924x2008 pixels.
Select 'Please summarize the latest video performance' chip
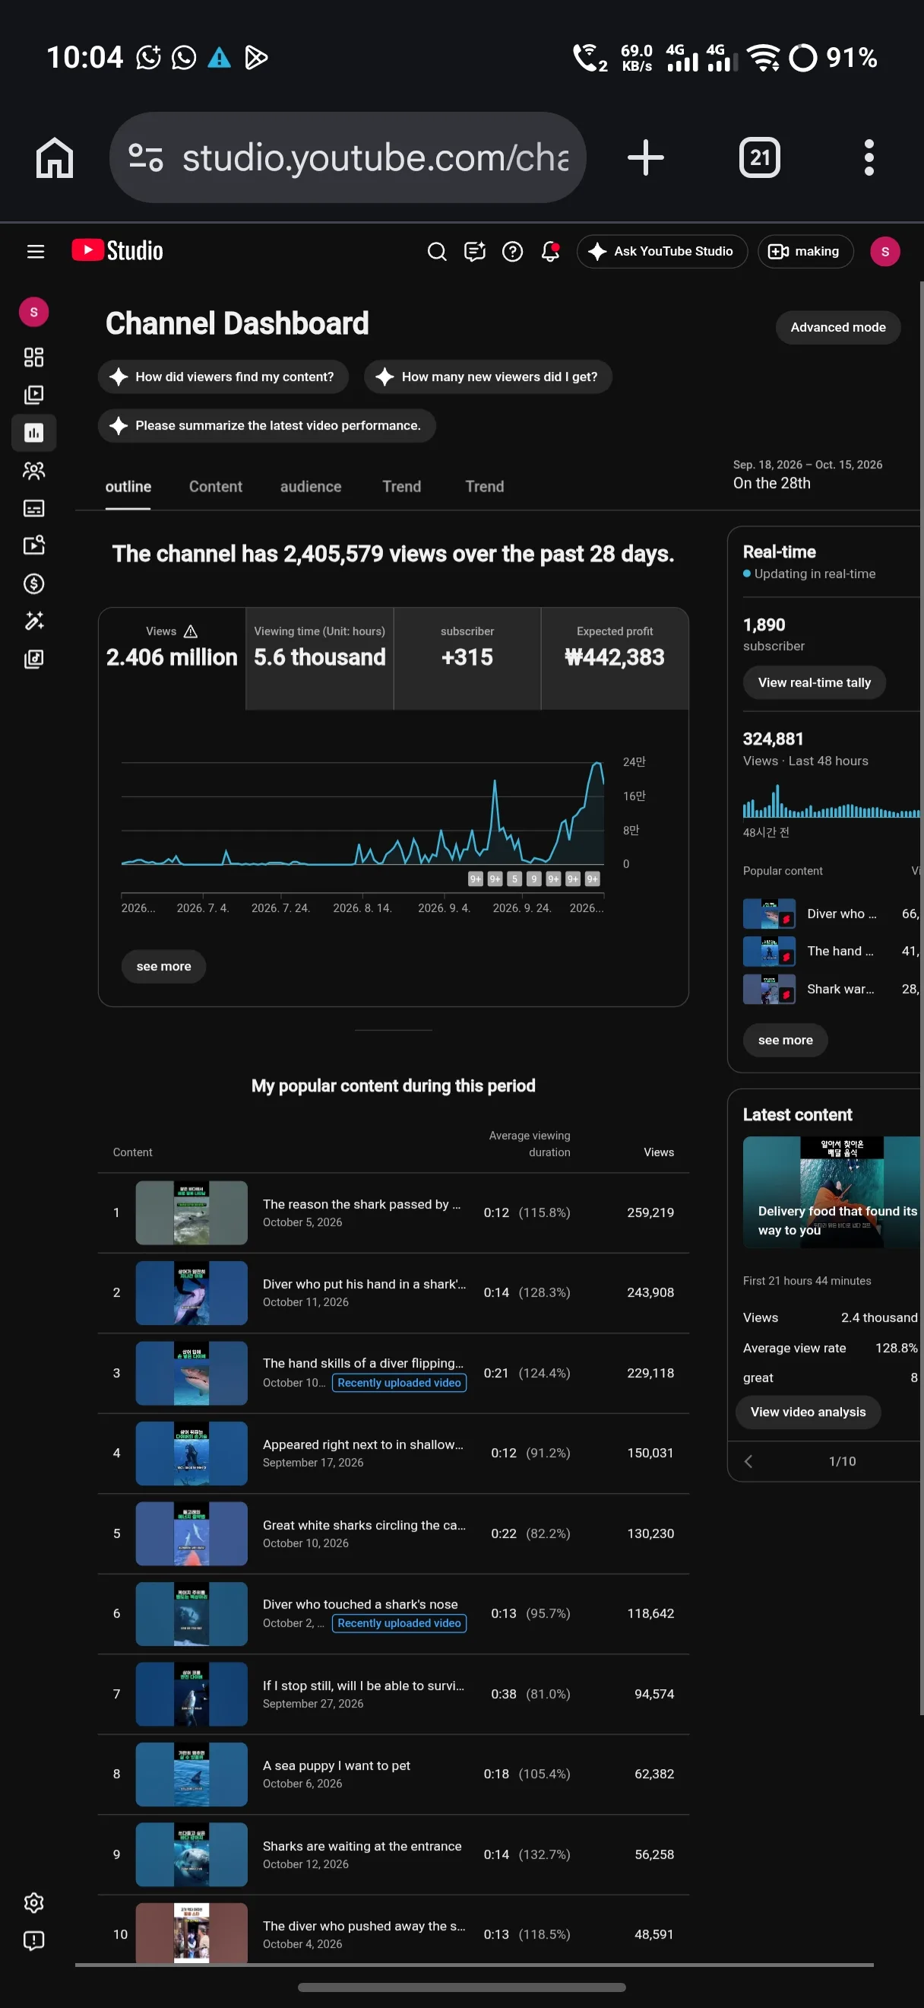(x=266, y=426)
